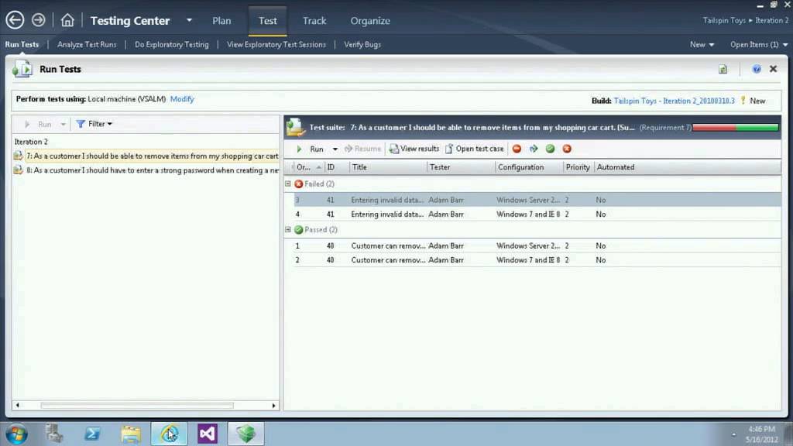Close the Run Tests pane

coord(774,69)
